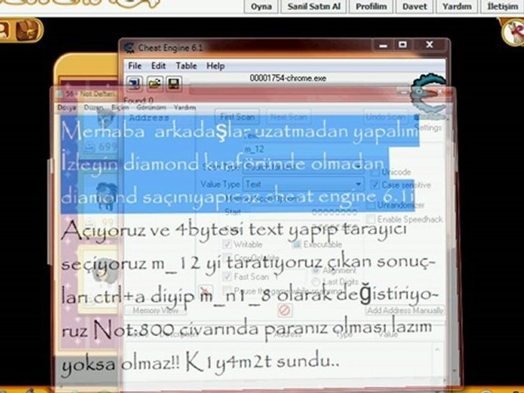The width and height of the screenshot is (524, 393).
Task: Click the Yardım button in the site header
Action: 457,7
